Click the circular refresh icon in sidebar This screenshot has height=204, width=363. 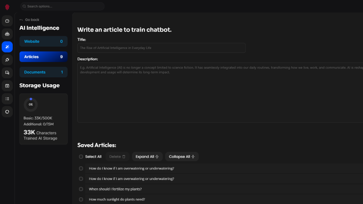[7, 112]
